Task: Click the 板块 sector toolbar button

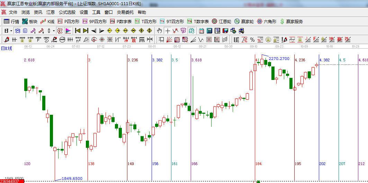Action: [x=29, y=21]
